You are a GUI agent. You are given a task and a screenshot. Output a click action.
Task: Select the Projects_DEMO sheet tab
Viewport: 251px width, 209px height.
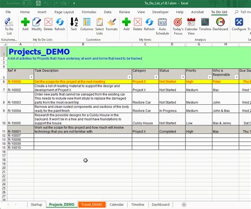pyautogui.click(x=61, y=205)
